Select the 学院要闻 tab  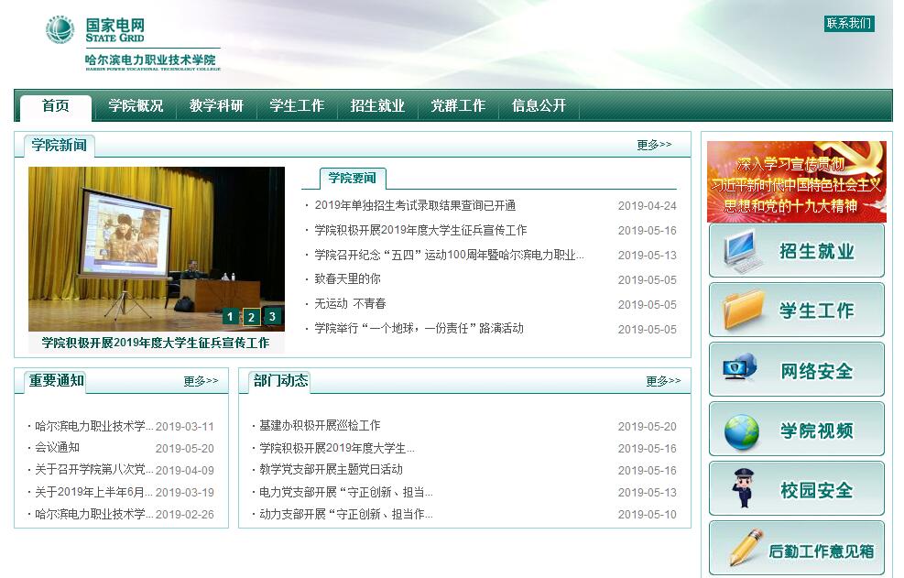pyautogui.click(x=353, y=178)
